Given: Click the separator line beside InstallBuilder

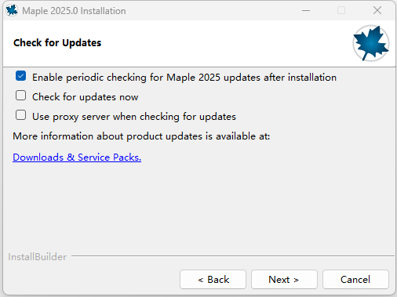Looking at the screenshot, I should point(233,256).
